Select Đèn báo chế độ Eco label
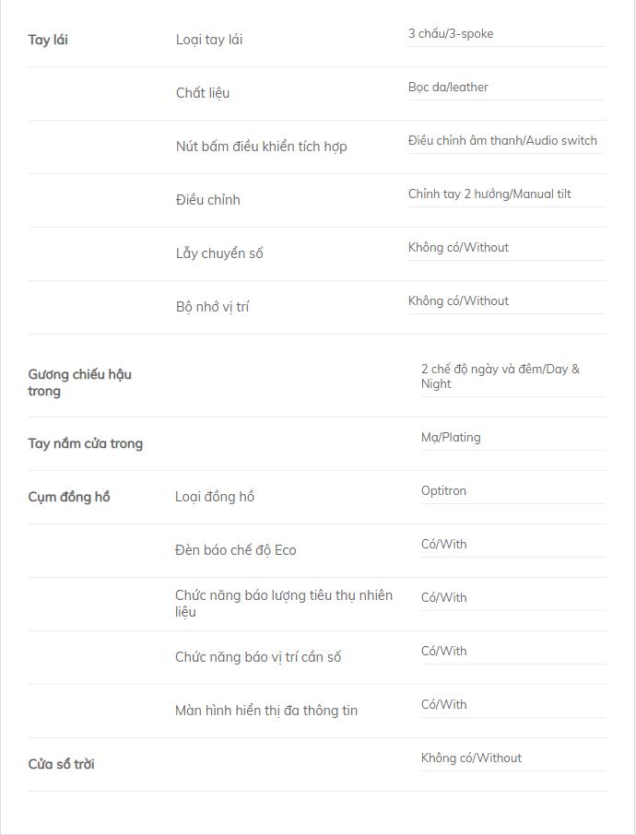This screenshot has width=636, height=835. pos(235,550)
